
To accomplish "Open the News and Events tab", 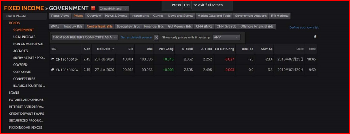I will (181, 16).
